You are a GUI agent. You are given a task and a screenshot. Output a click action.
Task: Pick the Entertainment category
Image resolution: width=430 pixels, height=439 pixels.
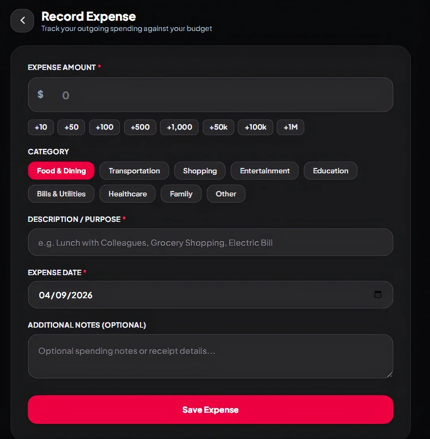pos(265,171)
